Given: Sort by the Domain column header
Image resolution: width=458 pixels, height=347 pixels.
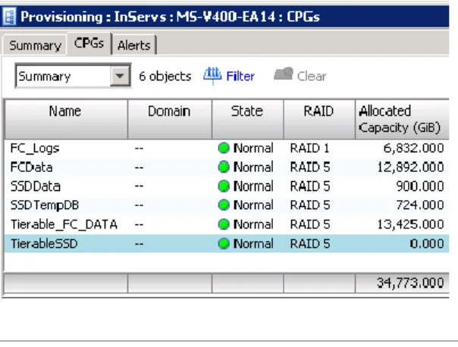Looking at the screenshot, I should pyautogui.click(x=170, y=120).
